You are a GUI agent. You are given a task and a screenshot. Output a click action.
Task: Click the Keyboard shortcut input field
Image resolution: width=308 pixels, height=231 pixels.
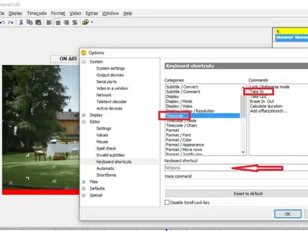click(x=236, y=168)
